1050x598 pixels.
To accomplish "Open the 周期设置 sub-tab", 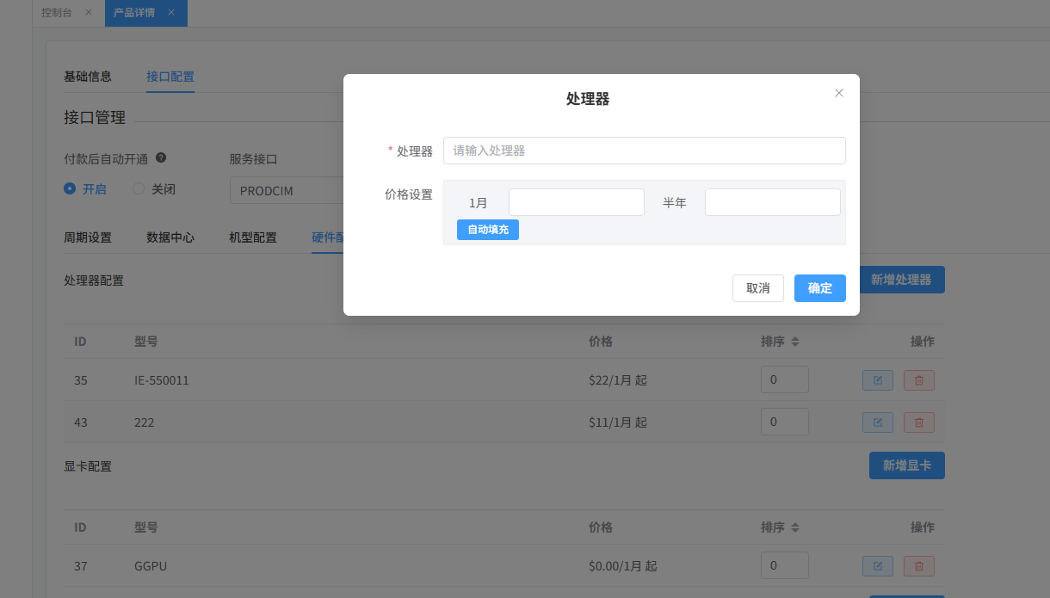I will click(88, 237).
